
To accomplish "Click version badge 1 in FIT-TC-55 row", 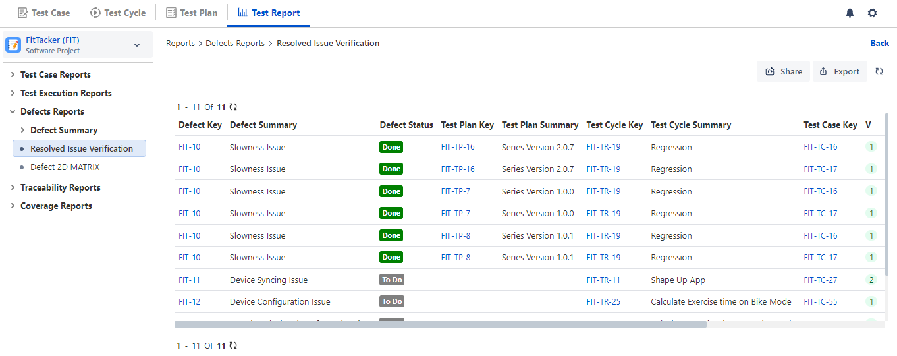I will click(x=871, y=301).
